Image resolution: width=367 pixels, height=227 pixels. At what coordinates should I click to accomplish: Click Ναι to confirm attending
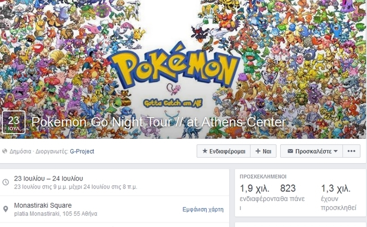(263, 151)
